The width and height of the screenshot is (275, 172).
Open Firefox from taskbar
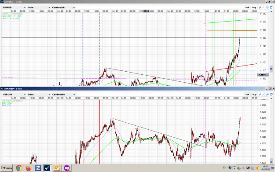(29, 168)
